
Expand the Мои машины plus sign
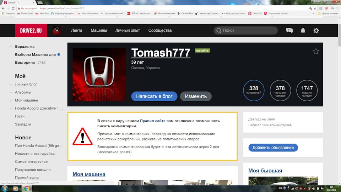click(x=11, y=100)
